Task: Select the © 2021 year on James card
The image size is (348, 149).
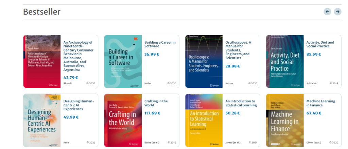Action: click(253, 143)
